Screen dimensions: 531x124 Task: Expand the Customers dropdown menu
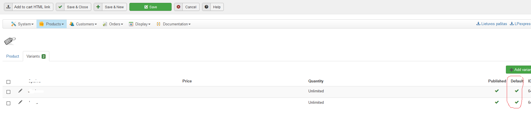83,24
